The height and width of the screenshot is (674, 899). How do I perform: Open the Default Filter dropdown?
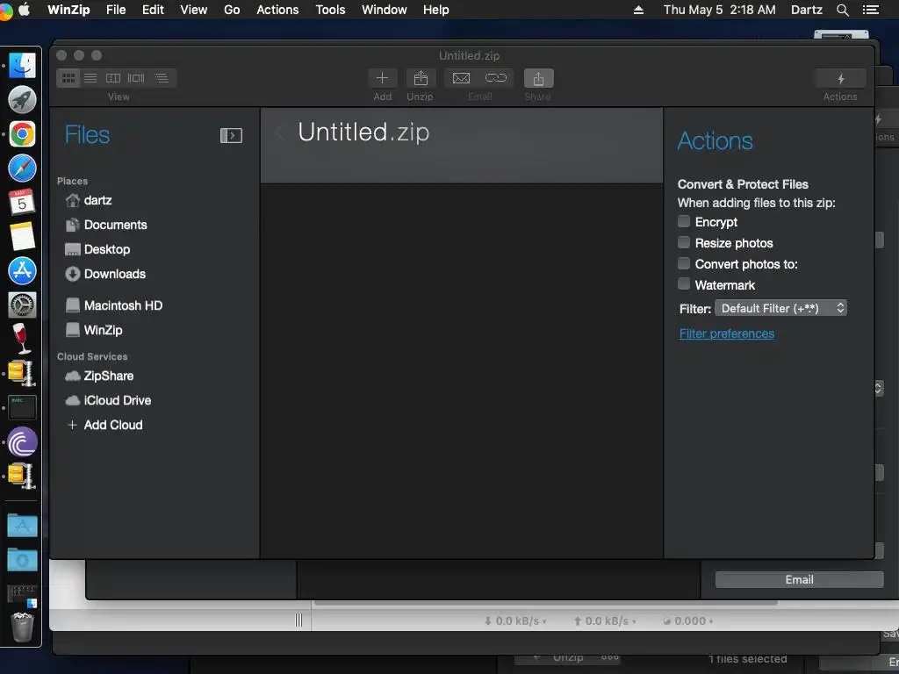tap(780, 308)
